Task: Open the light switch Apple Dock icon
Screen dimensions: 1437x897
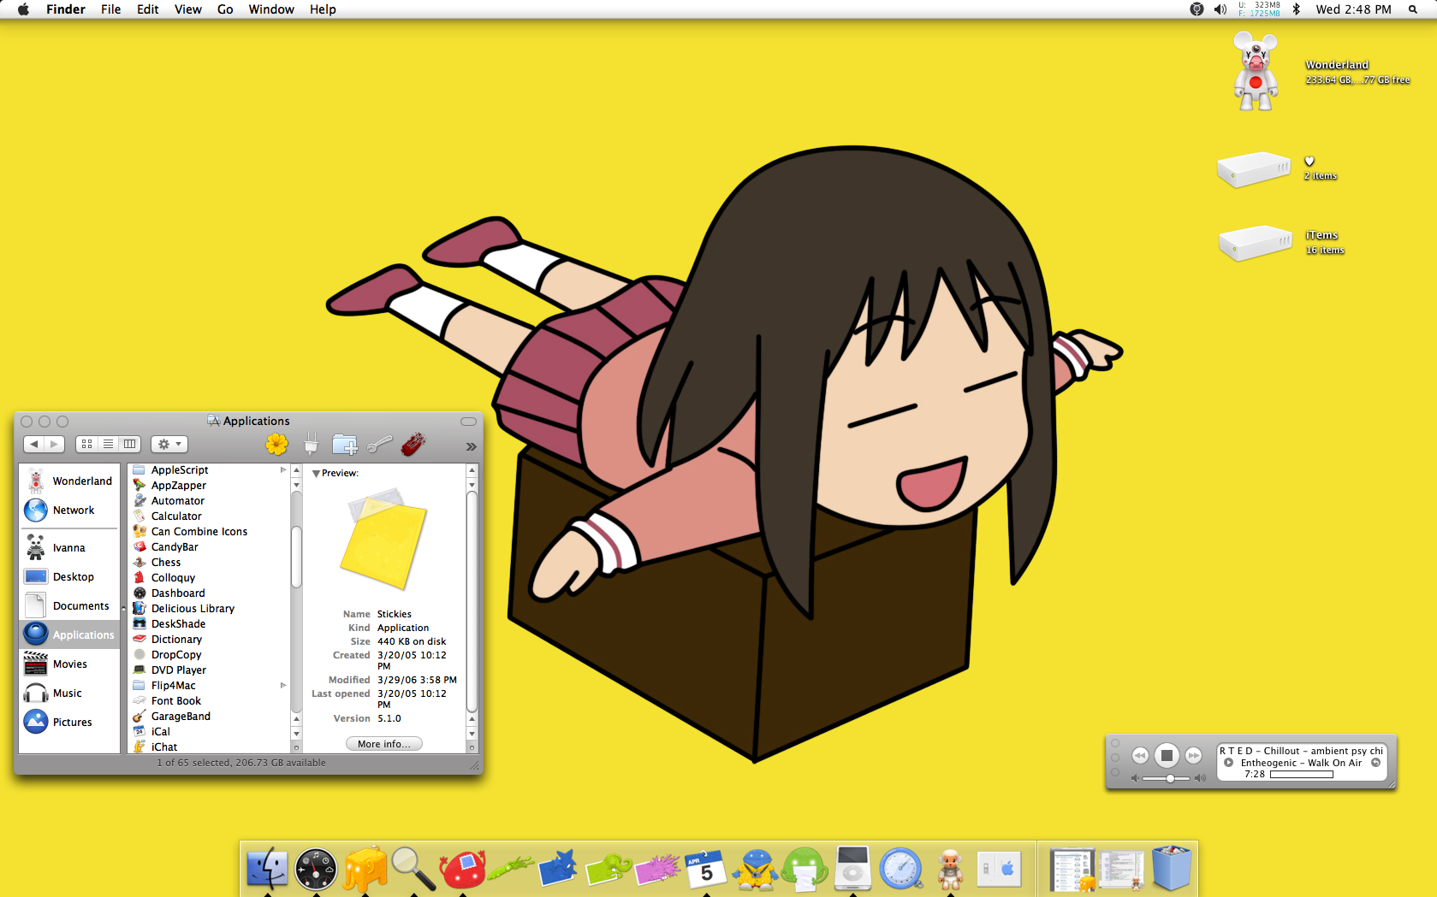Action: [999, 869]
